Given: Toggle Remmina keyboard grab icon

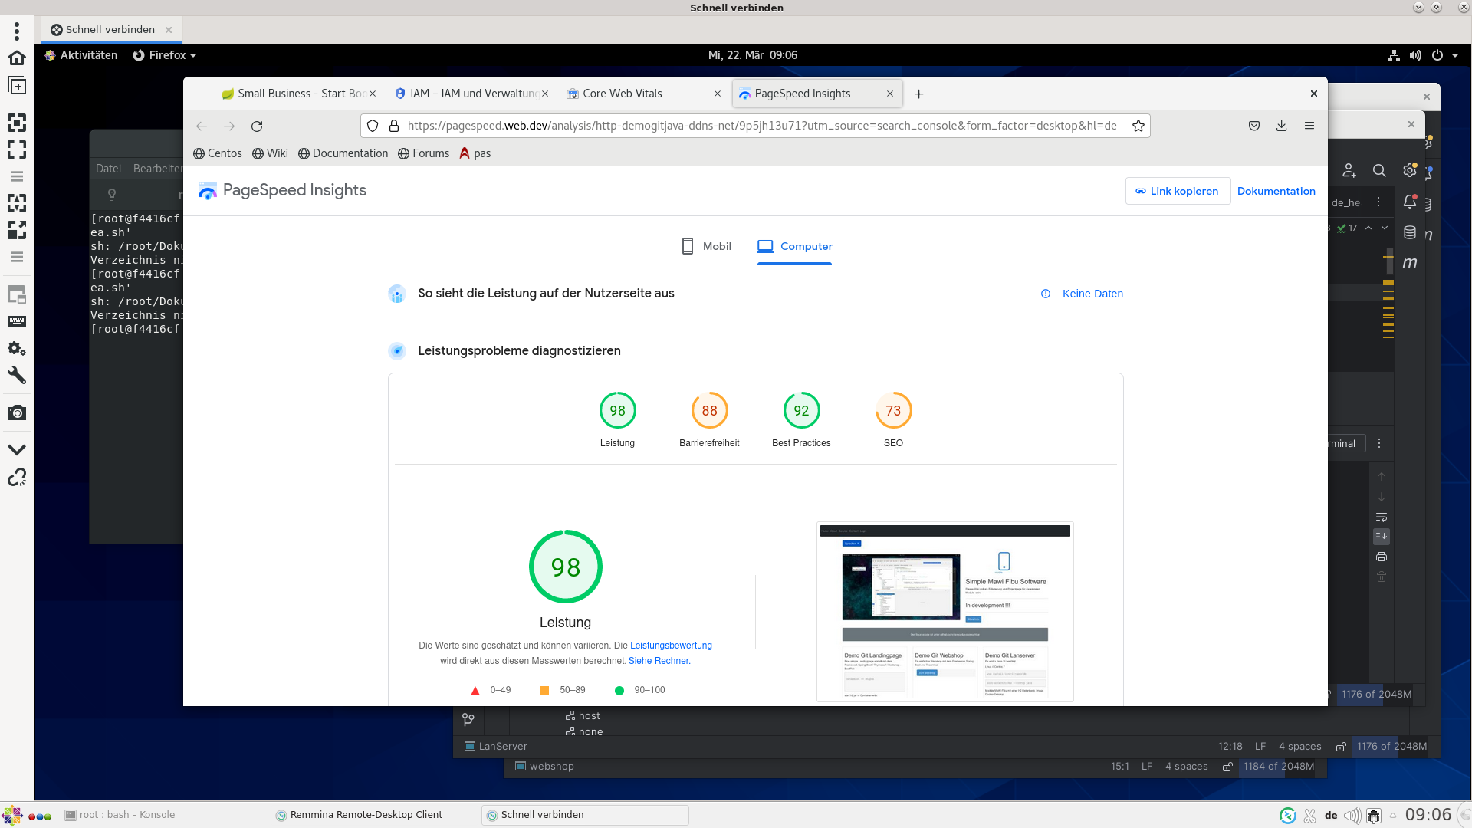Looking at the screenshot, I should (17, 321).
